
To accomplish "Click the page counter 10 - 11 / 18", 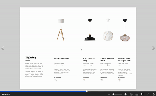I will click(x=6, y=94).
